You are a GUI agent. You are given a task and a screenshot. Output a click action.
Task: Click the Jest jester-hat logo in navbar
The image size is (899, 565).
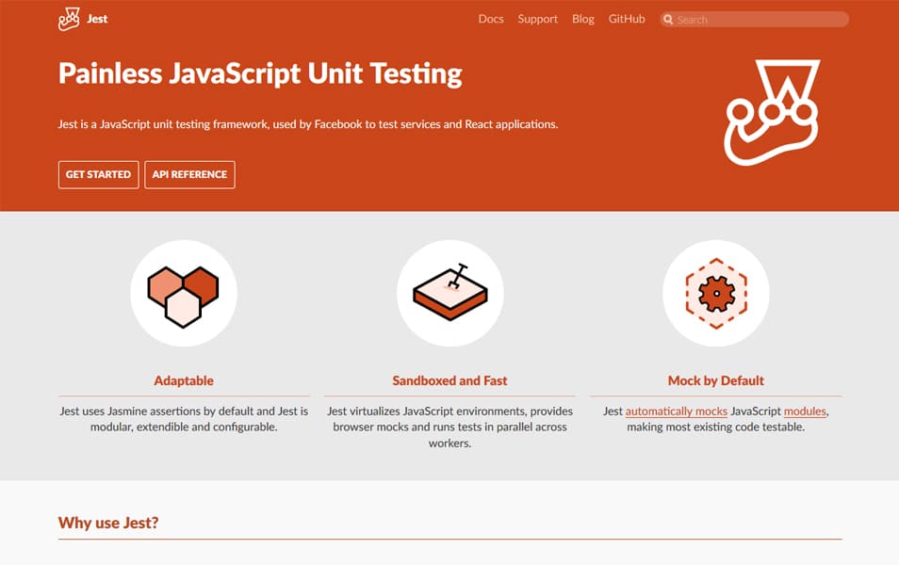(69, 19)
